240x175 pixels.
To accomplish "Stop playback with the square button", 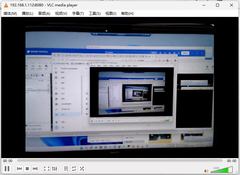I will pyautogui.click(x=27, y=169).
